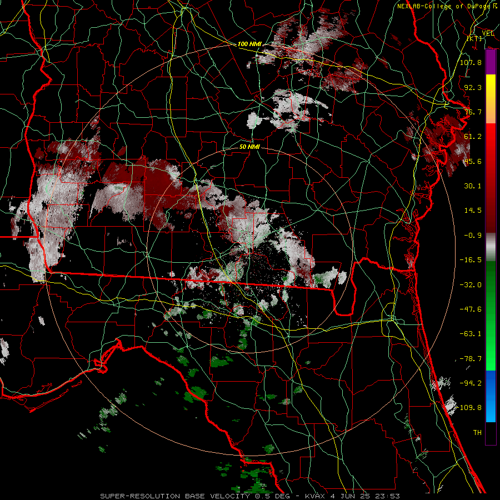Click the -78.7 legend value
Viewport: 500px width, 500px height.
tap(471, 359)
